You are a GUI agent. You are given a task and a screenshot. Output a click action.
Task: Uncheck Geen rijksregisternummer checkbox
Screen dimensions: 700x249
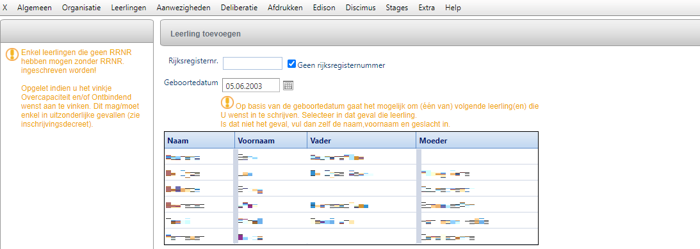pyautogui.click(x=291, y=64)
